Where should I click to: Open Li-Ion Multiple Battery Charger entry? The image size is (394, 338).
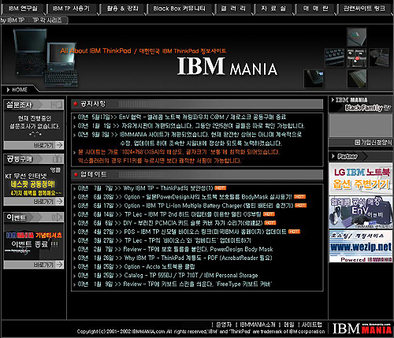click(x=209, y=206)
